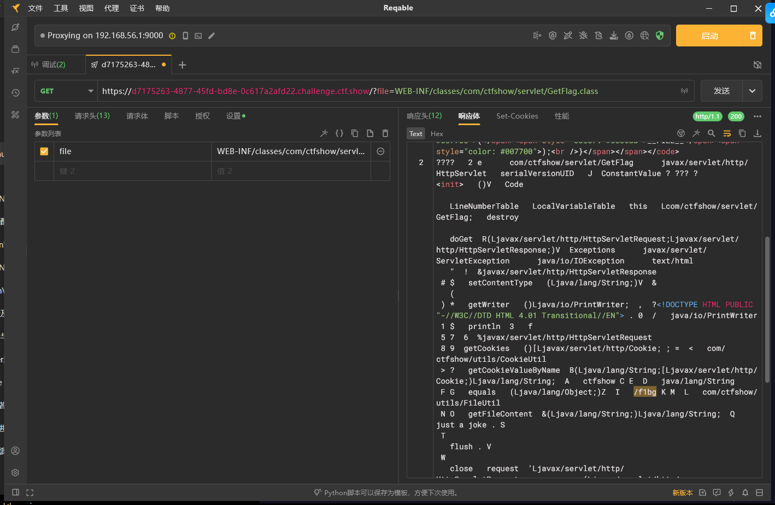This screenshot has width=775, height=505.
Task: Open the user account icon in sidebar
Action: [15, 451]
